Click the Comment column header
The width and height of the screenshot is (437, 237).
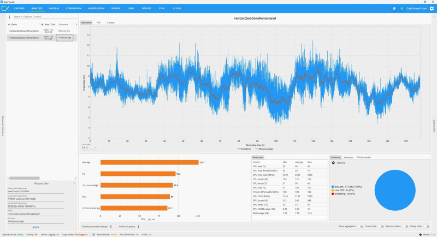[63, 25]
